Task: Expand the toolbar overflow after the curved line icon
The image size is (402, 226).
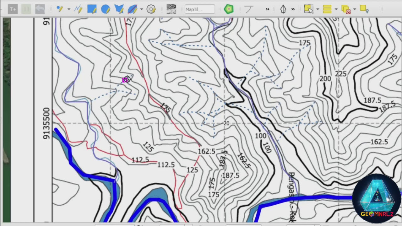Action: pyautogui.click(x=268, y=9)
